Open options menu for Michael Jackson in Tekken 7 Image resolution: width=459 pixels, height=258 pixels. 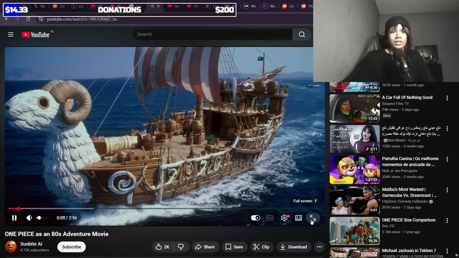(x=447, y=251)
